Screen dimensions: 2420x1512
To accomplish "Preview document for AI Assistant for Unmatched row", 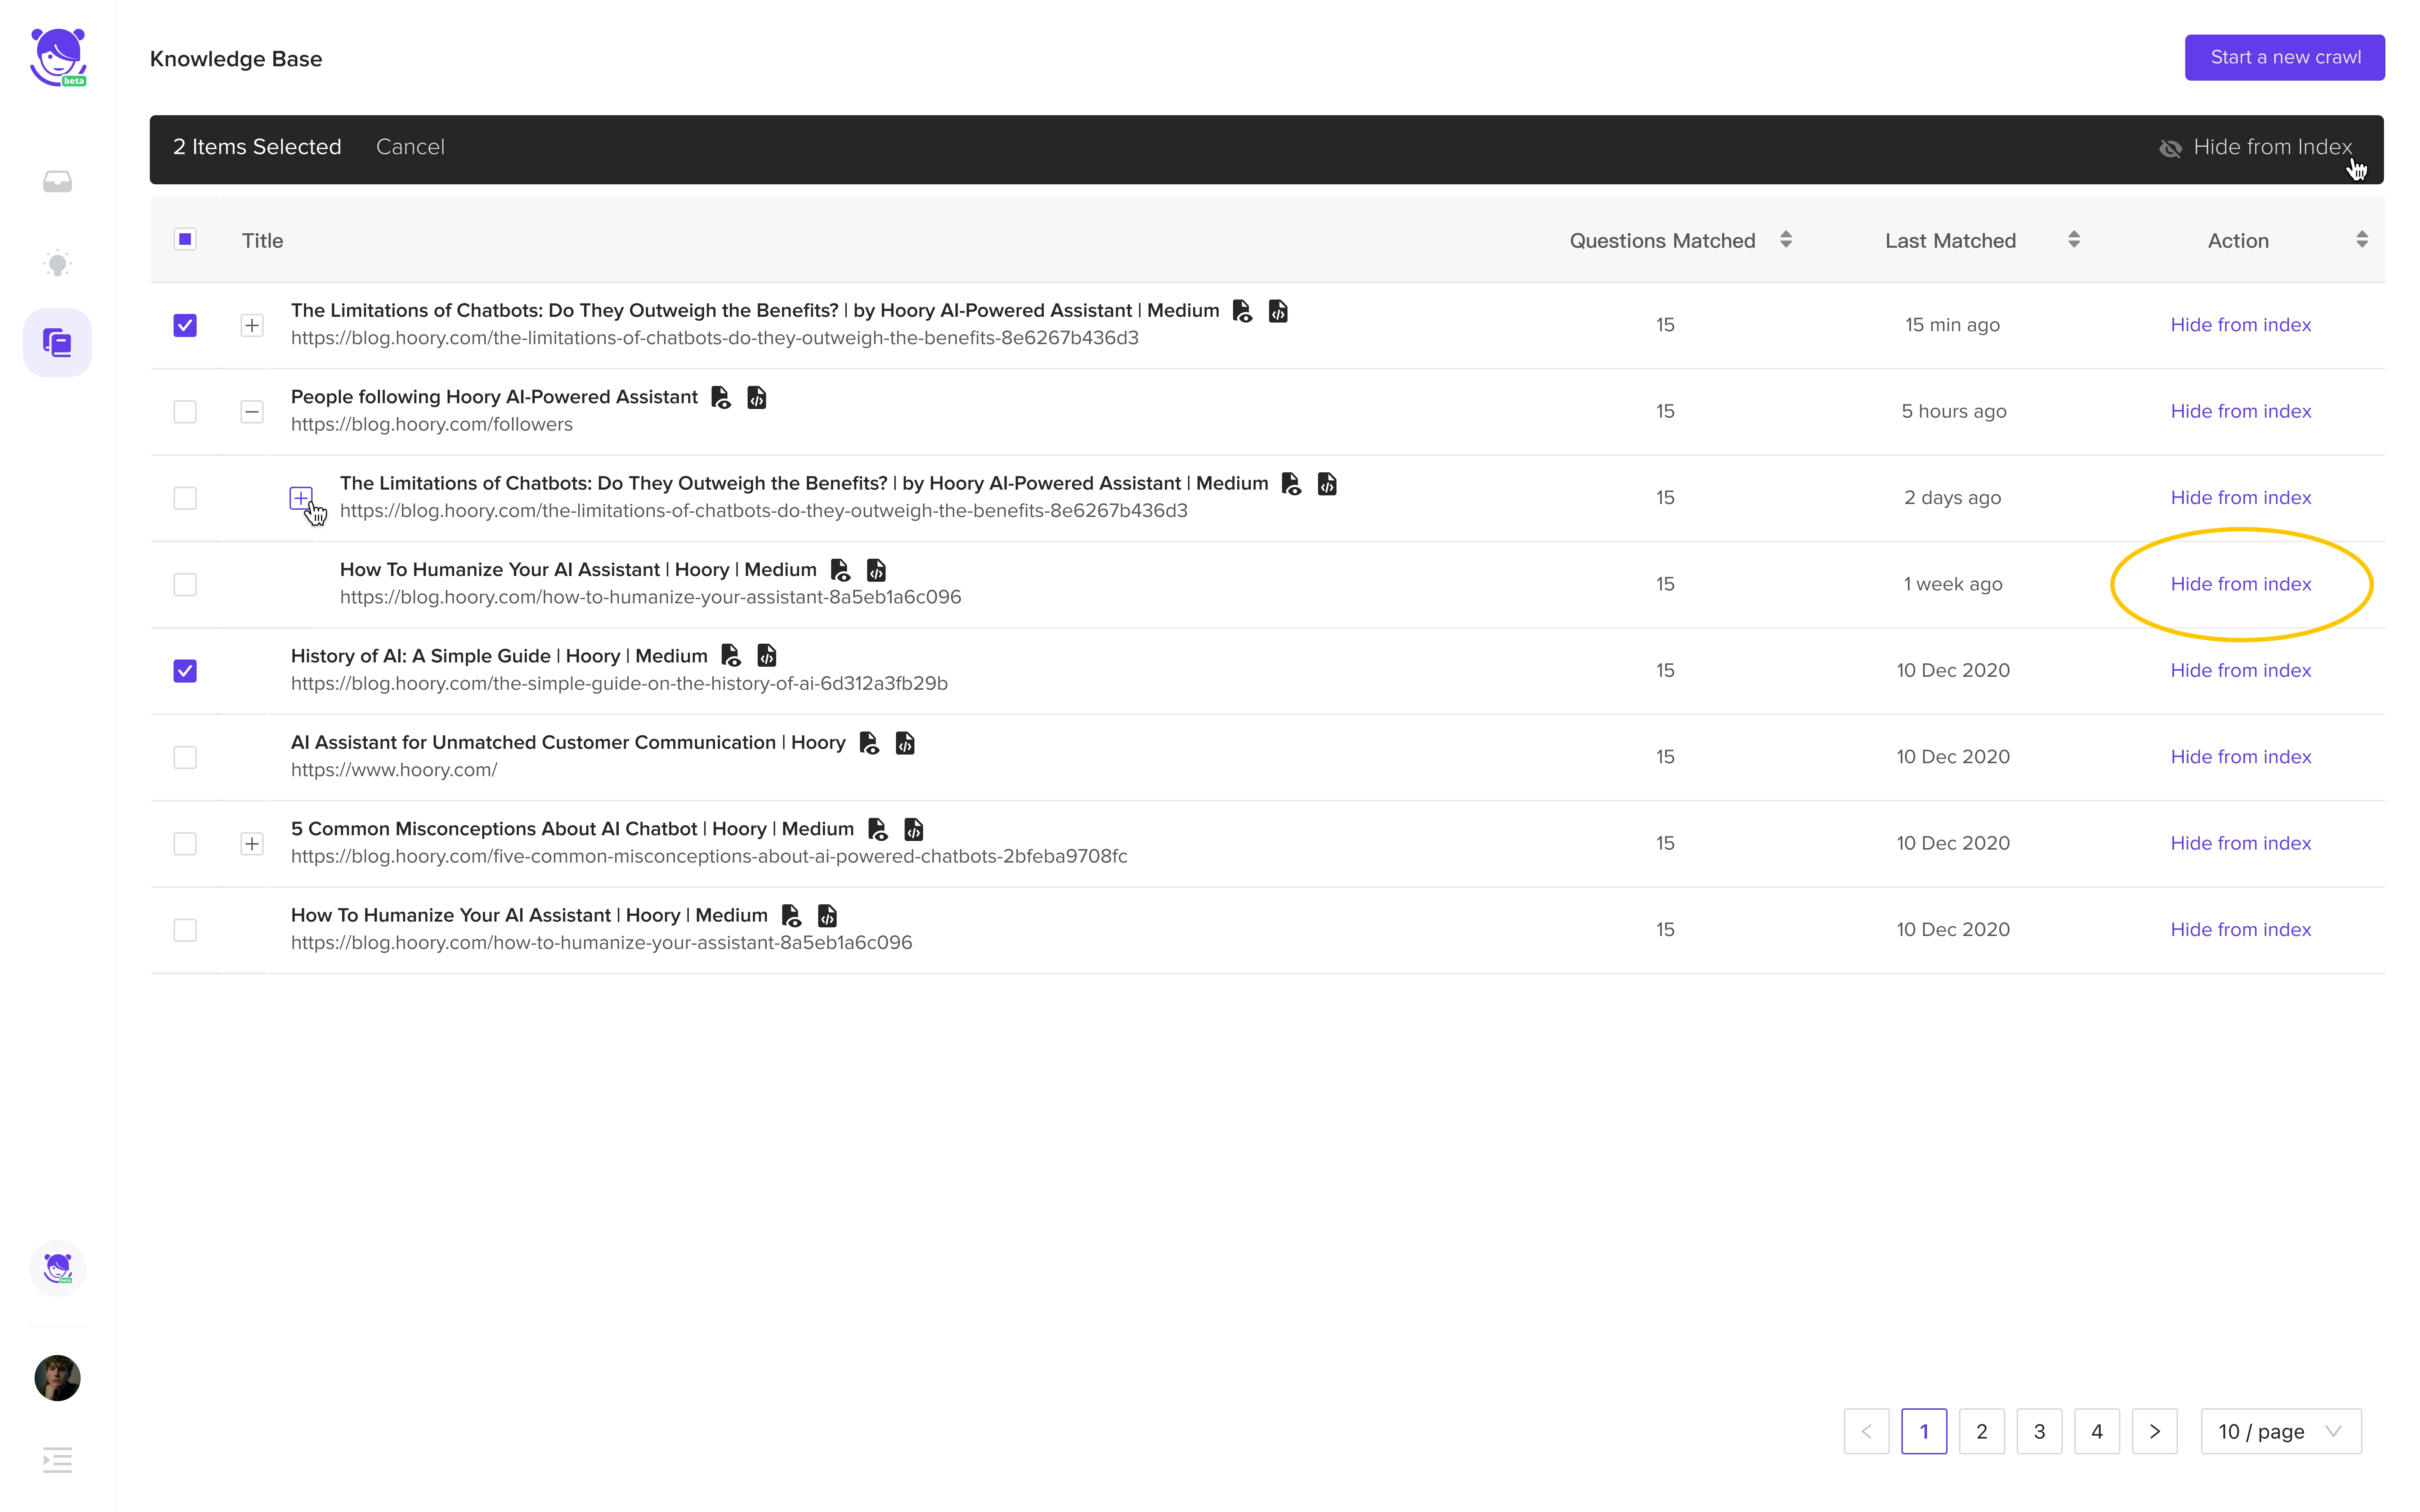I will pos(869,743).
